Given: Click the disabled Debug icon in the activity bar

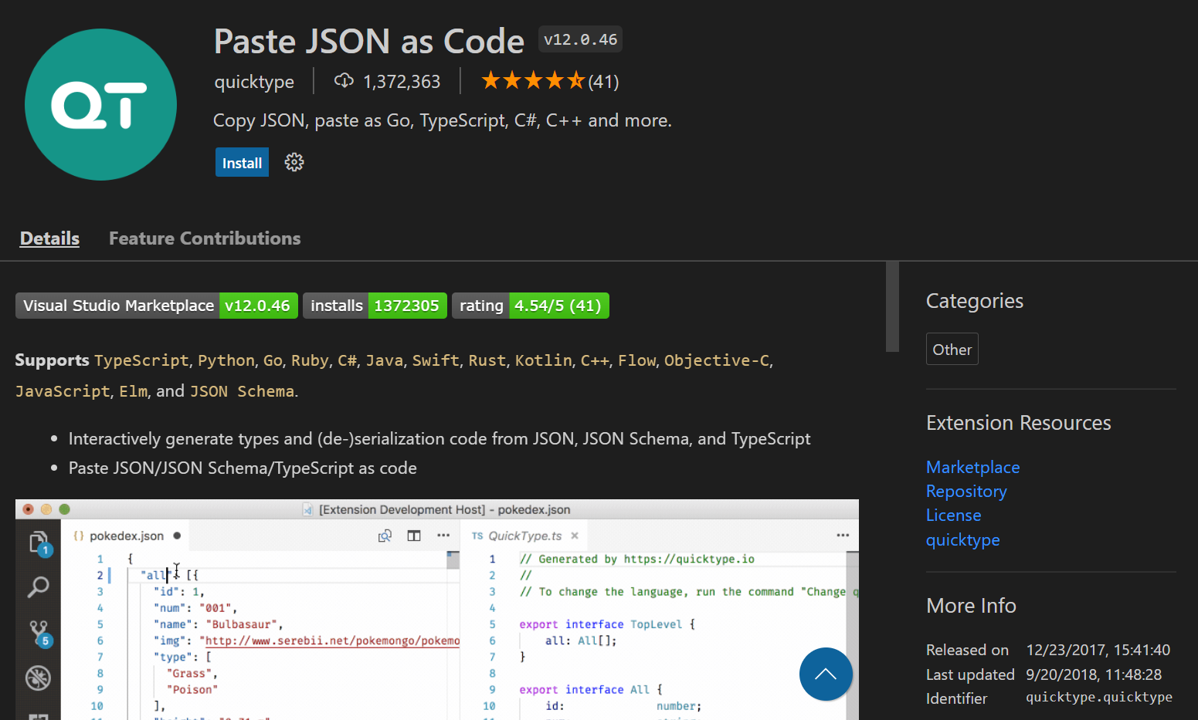Looking at the screenshot, I should point(38,678).
